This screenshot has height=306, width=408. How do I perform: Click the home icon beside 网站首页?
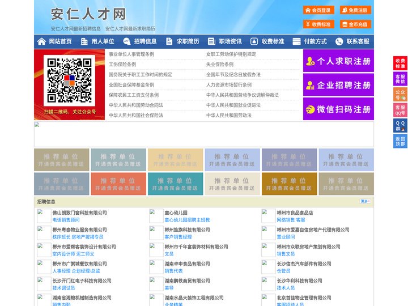pyautogui.click(x=41, y=41)
